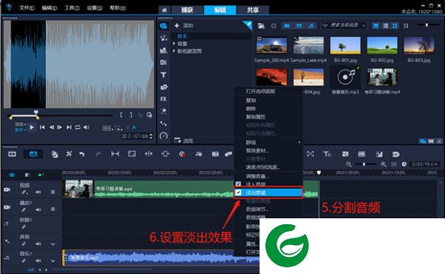This screenshot has width=445, height=274.
Task: Switch to Timeline view icon
Action: click(33, 154)
